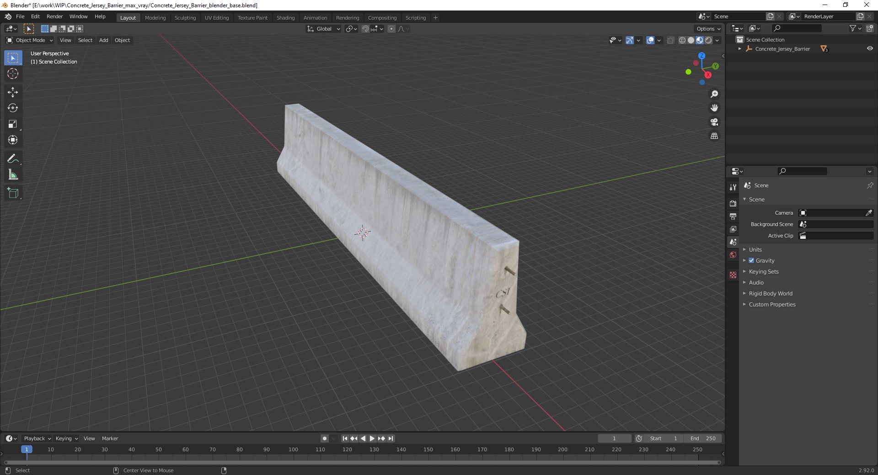Activate the Scale tool
878x475 pixels.
[13, 124]
